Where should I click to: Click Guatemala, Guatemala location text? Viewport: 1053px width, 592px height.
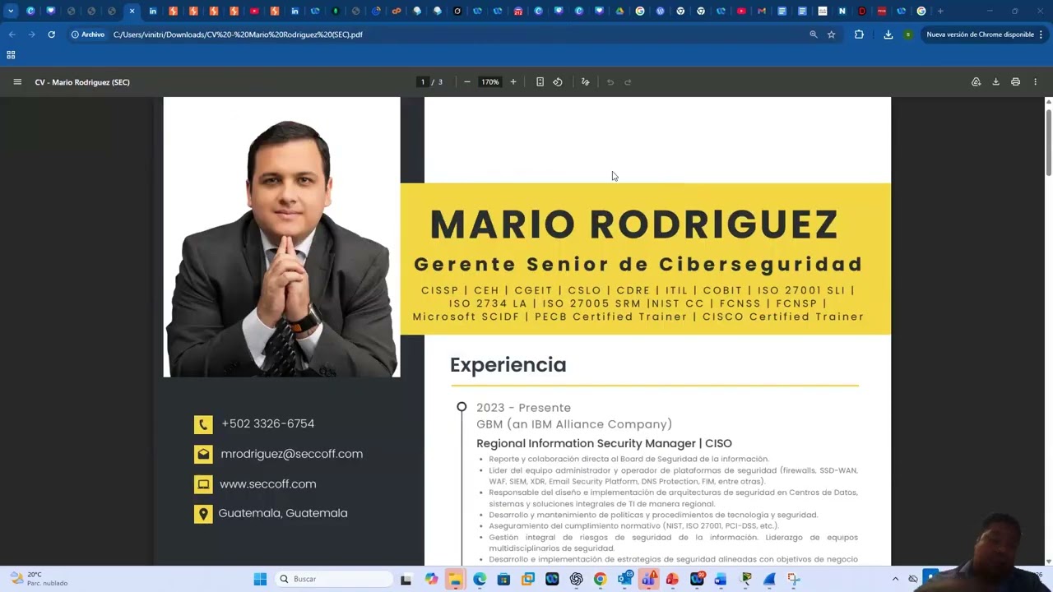tap(283, 513)
